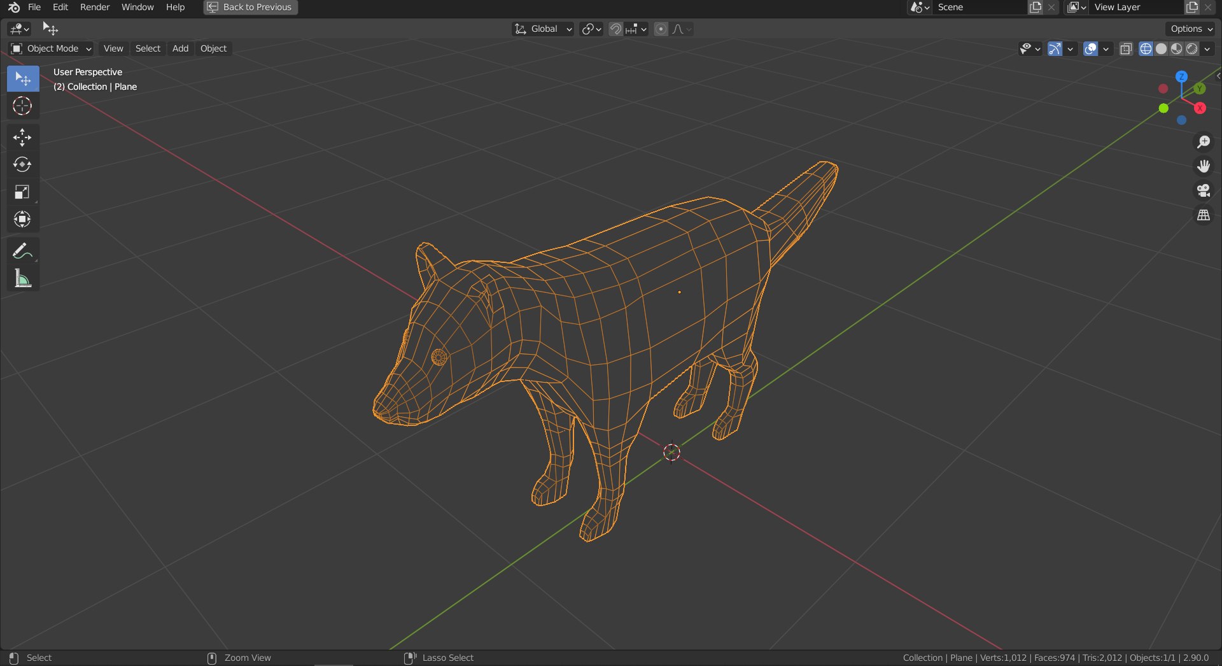This screenshot has height=666, width=1222.
Task: Open the Window menu
Action: pyautogui.click(x=137, y=7)
